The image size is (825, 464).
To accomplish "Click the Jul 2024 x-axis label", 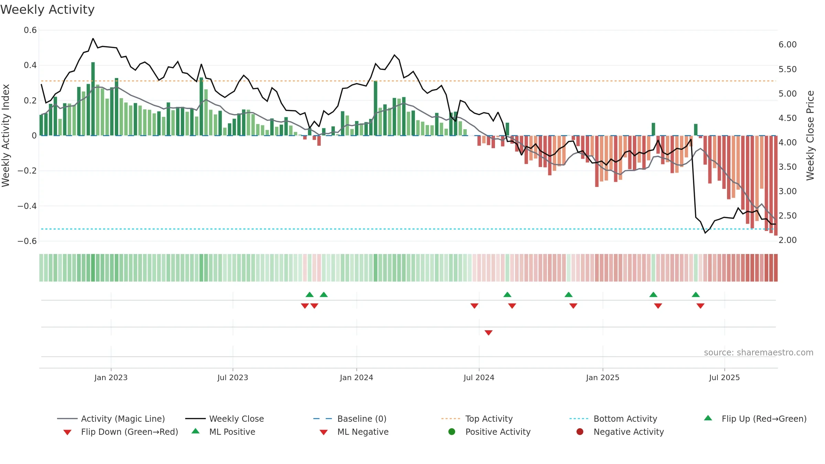I will (479, 378).
